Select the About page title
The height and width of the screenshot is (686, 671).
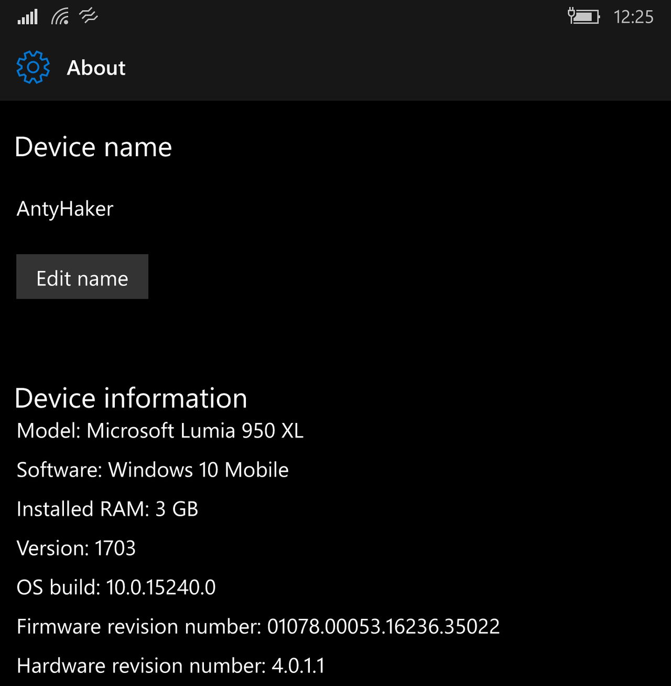click(x=96, y=68)
